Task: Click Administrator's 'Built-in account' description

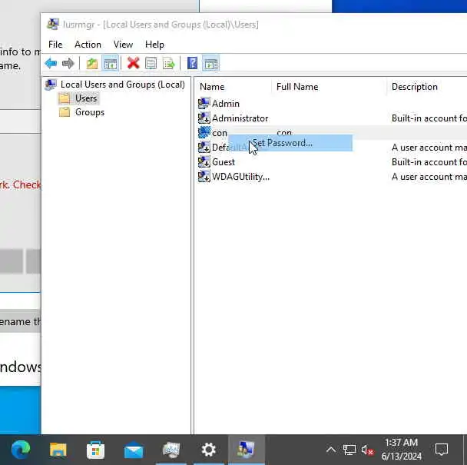Action: [x=429, y=118]
